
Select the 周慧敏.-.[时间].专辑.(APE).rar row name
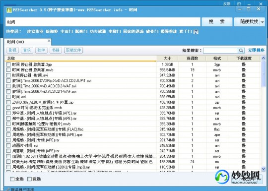[x=36, y=151]
